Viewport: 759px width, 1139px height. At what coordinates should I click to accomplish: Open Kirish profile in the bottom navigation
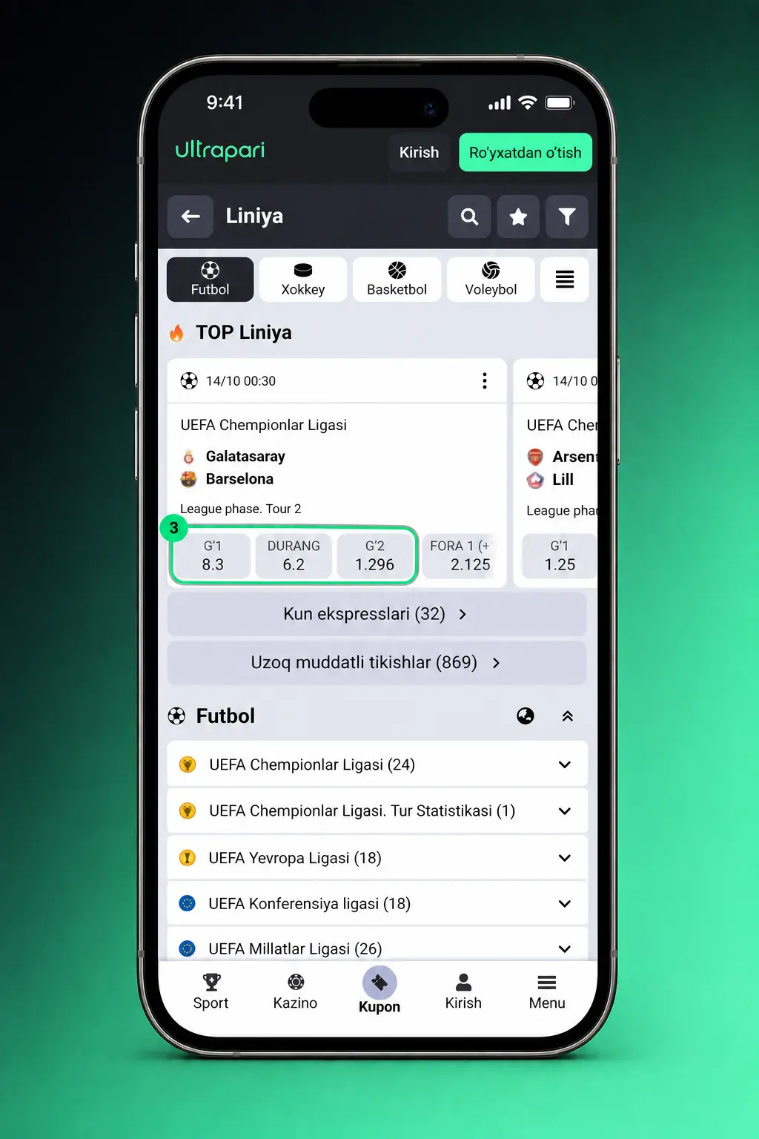(x=463, y=992)
